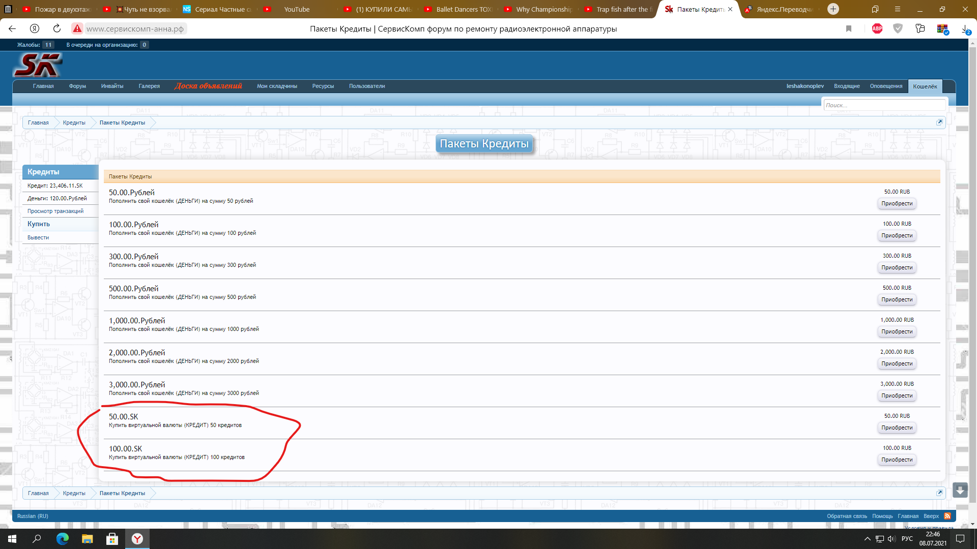Click Приобрести for the 1,000.00 Рублей package
This screenshot has width=977, height=549.
coord(897,332)
